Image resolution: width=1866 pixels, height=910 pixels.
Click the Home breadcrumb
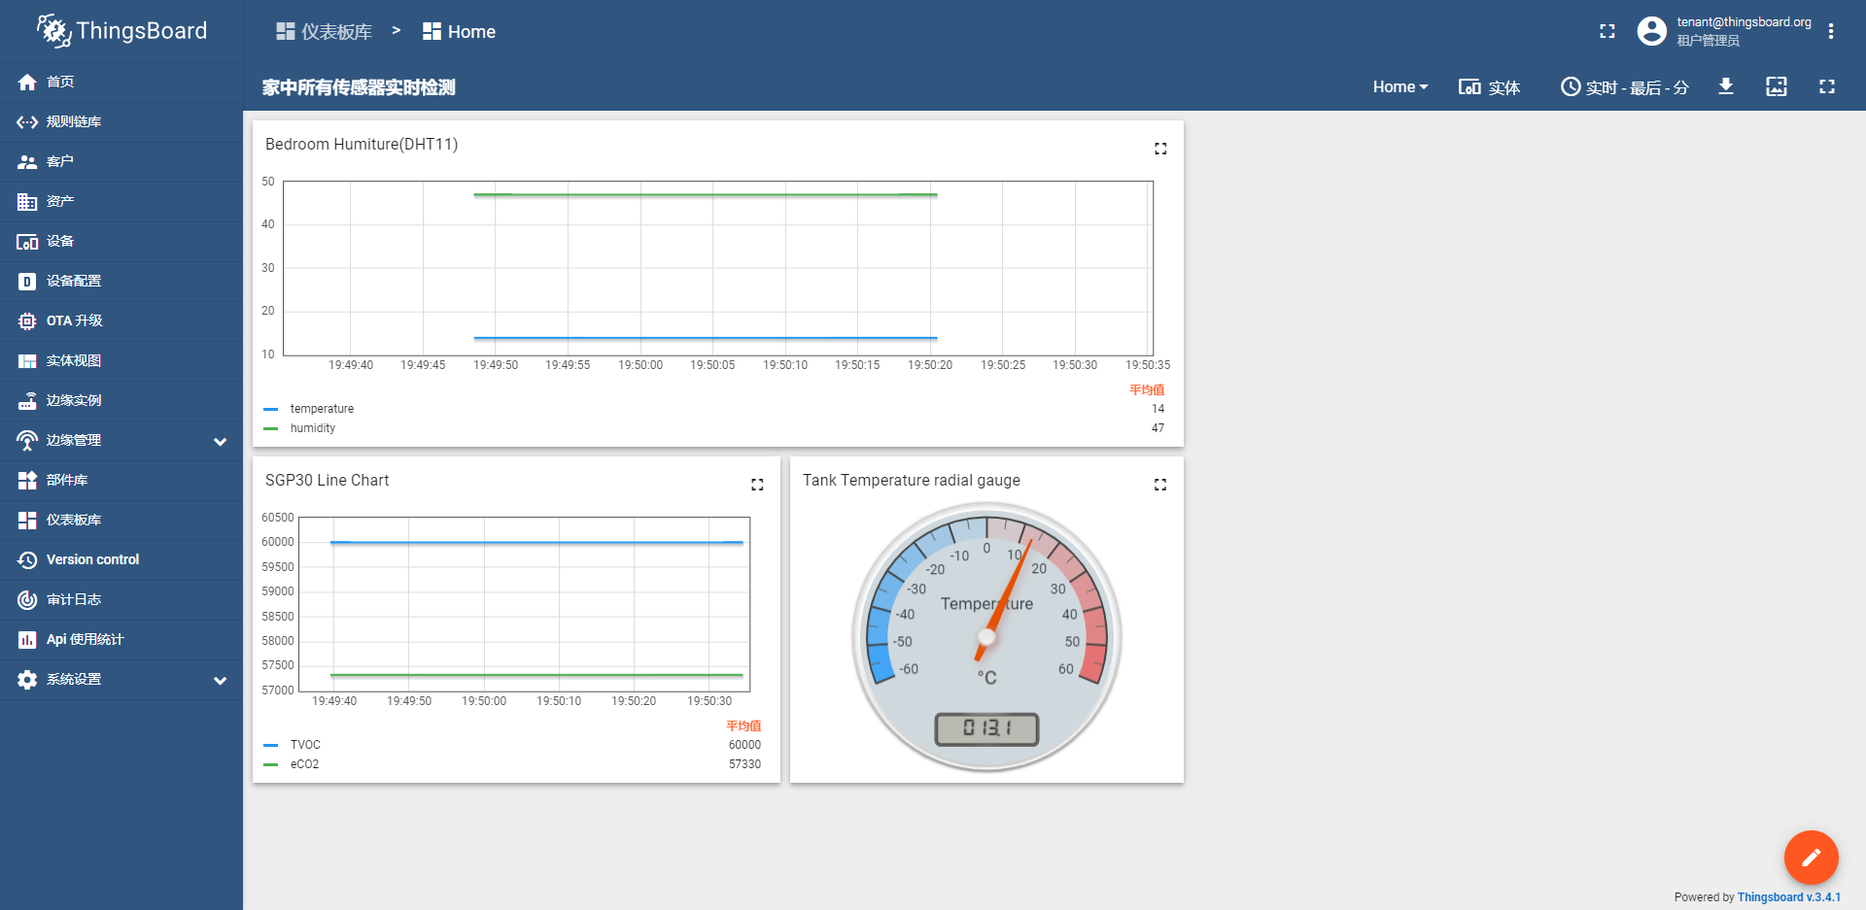[460, 31]
